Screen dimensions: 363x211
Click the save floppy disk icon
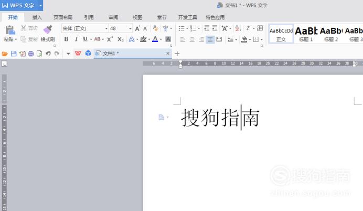[14, 54]
